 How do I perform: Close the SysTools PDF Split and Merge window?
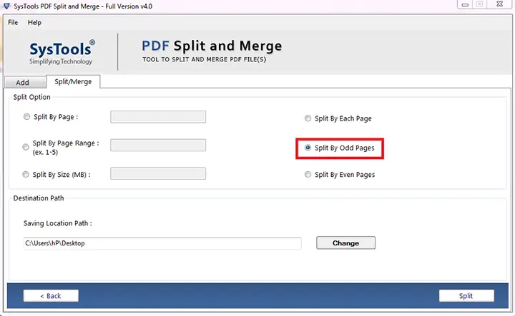[x=499, y=4]
